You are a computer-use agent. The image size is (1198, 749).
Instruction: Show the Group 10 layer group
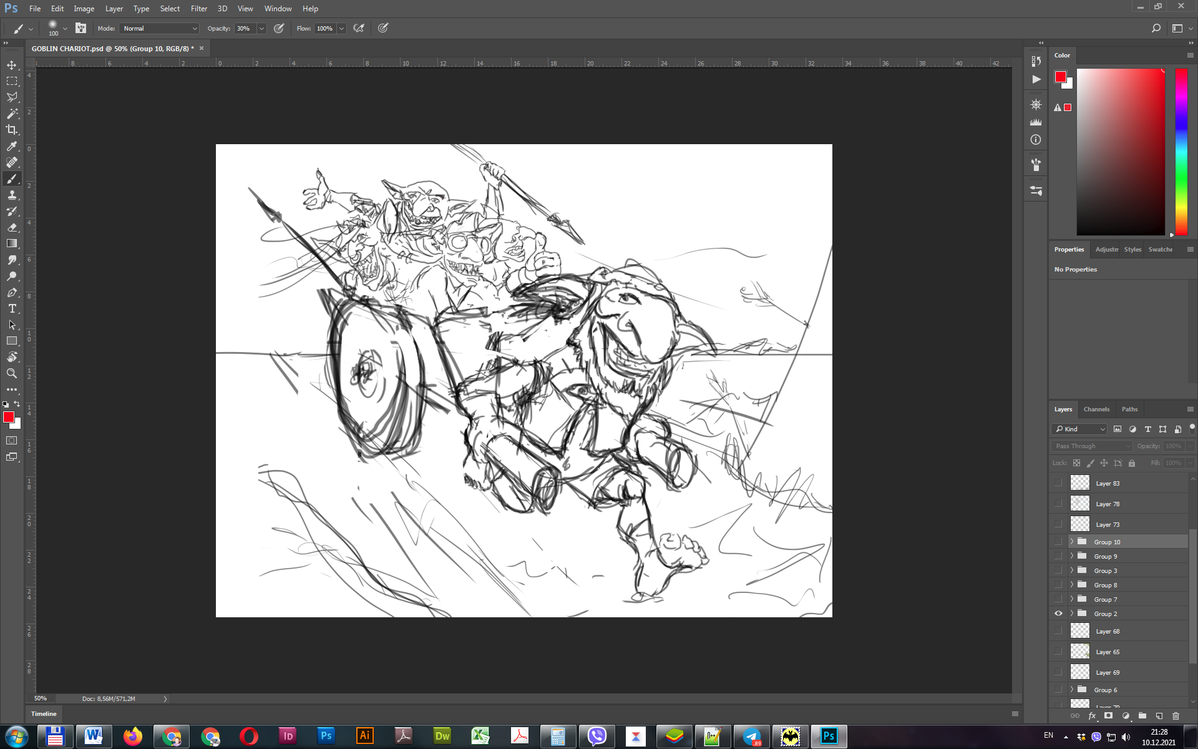[x=1058, y=542]
